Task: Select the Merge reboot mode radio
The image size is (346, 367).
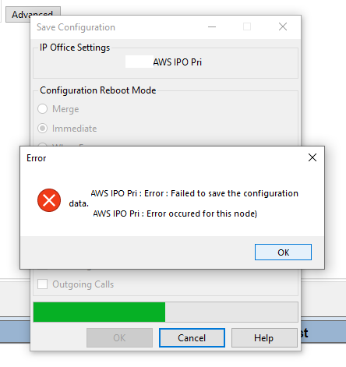Action: (x=43, y=109)
